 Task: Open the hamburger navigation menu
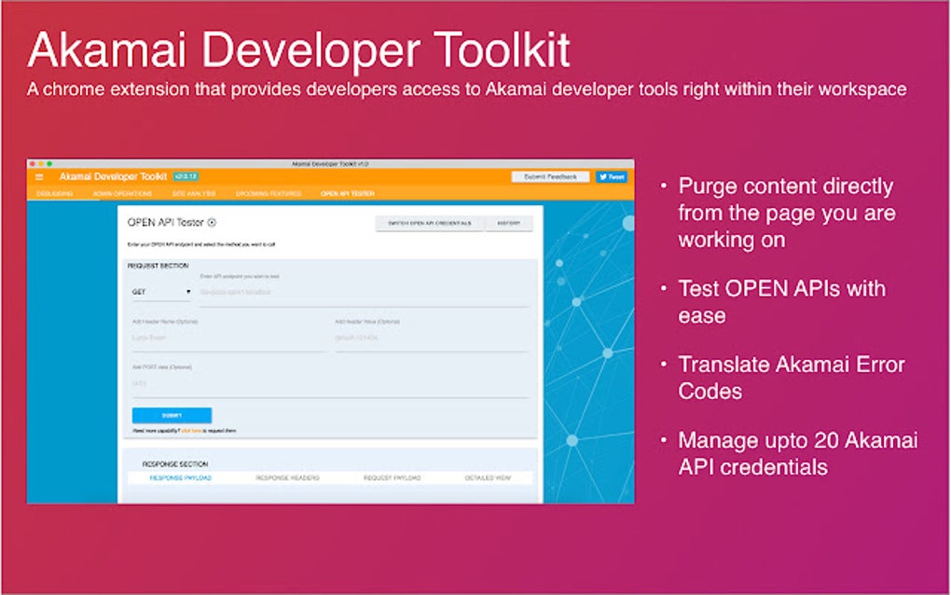click(39, 176)
